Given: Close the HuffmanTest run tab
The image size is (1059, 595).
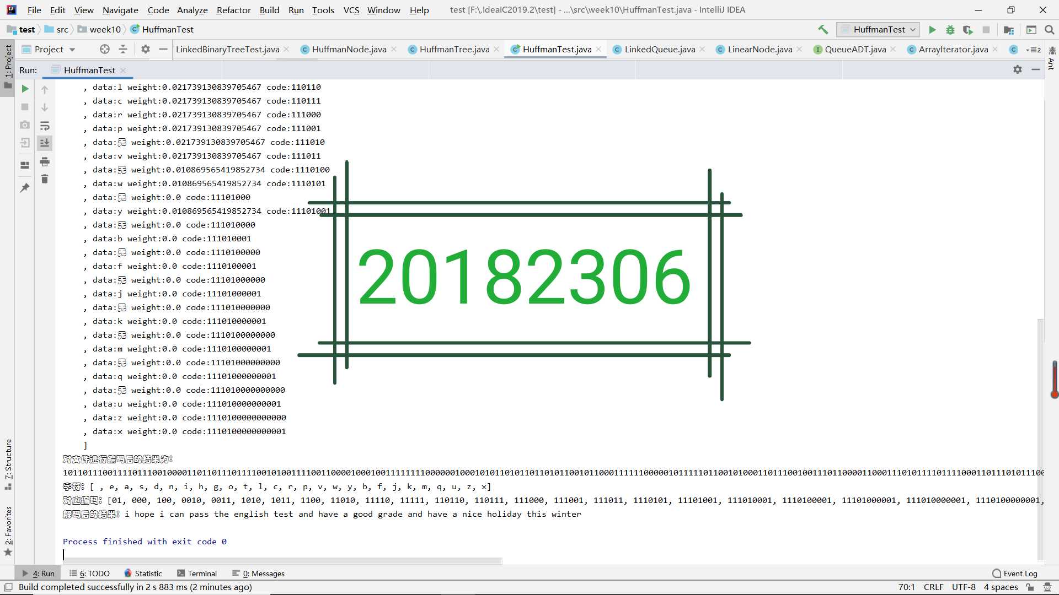Looking at the screenshot, I should (x=123, y=70).
